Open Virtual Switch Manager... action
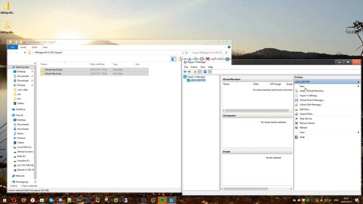 (312, 100)
